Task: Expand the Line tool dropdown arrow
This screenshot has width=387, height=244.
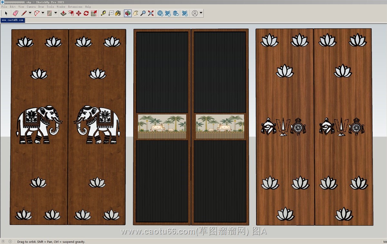Action: click(x=30, y=13)
